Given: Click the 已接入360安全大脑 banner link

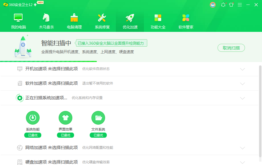Looking at the screenshot, I should point(111,43).
